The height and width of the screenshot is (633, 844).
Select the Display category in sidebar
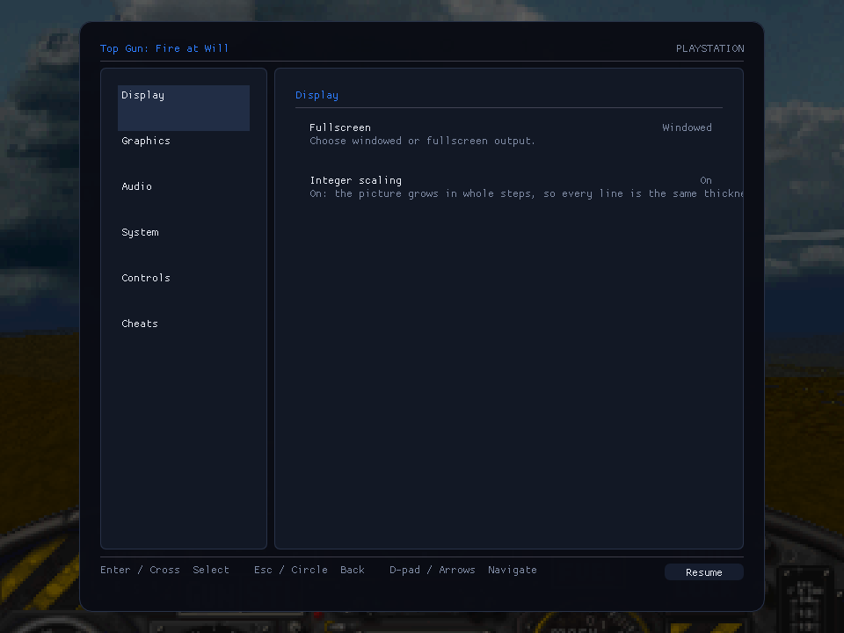184,107
